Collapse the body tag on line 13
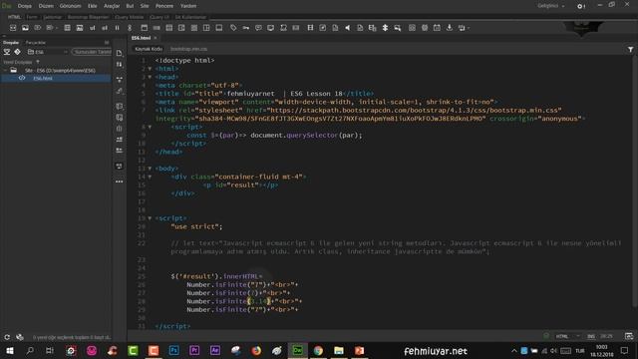The height and width of the screenshot is (359, 638). coord(150,169)
